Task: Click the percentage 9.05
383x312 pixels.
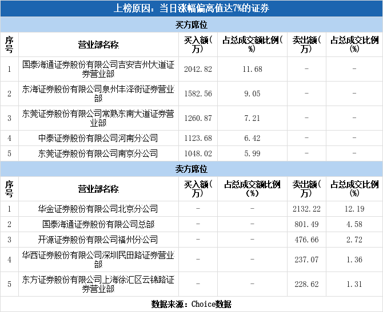Action: [x=252, y=94]
